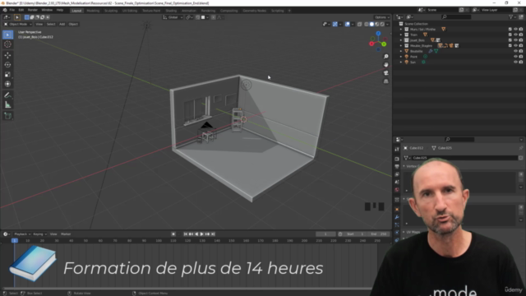Exclude Jouet_Bois collection checkbox

(x=510, y=40)
